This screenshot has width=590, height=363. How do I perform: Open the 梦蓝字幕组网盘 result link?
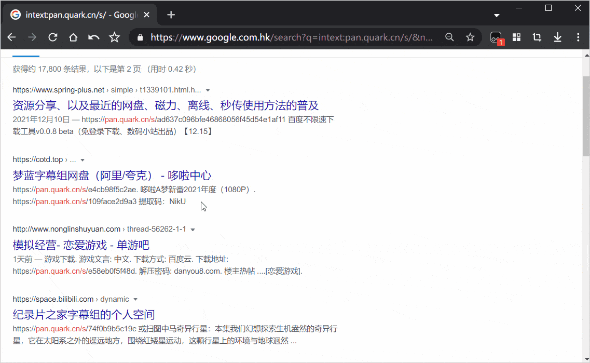pyautogui.click(x=112, y=176)
